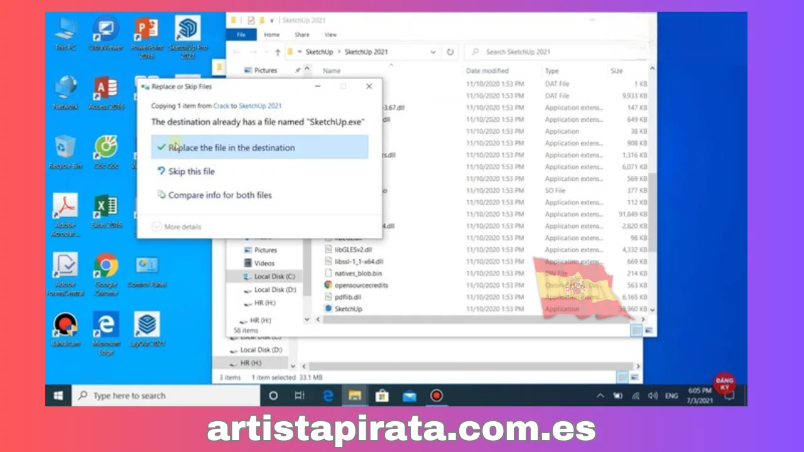This screenshot has width=804, height=452.
Task: Switch to details view in SketchUp 2021 window
Action: [x=637, y=330]
